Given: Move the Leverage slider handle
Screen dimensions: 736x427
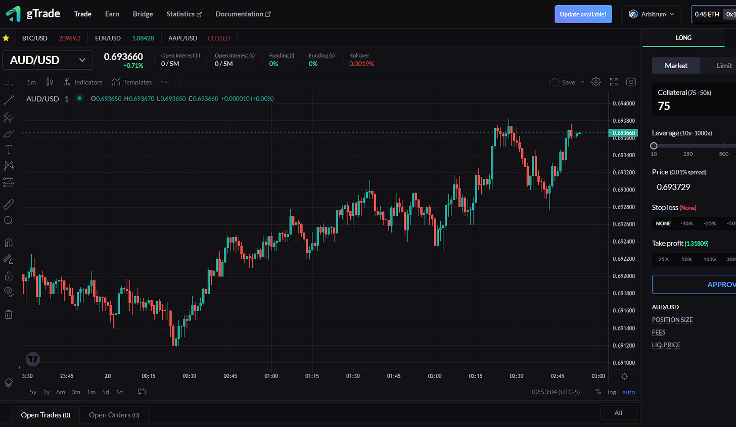Looking at the screenshot, I should pyautogui.click(x=654, y=146).
